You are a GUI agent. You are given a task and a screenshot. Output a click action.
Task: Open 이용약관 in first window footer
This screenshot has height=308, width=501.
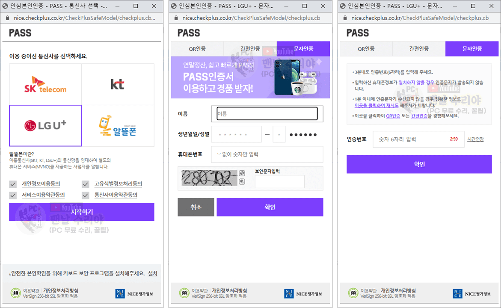[31, 291]
